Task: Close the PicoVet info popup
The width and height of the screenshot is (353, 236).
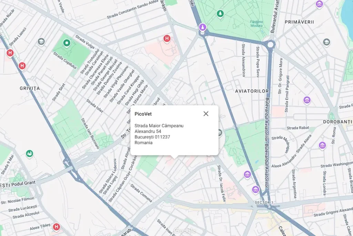Action: point(206,114)
